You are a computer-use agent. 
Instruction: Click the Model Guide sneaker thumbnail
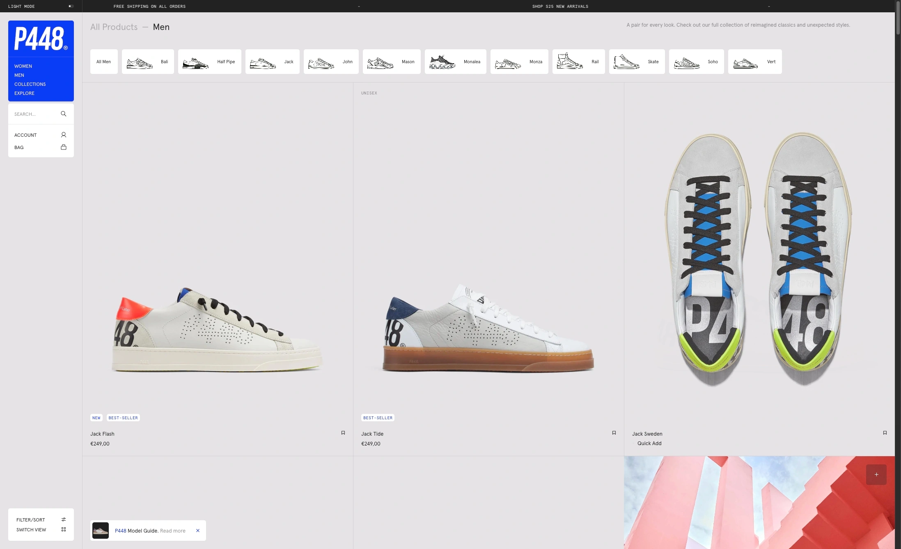tap(101, 531)
